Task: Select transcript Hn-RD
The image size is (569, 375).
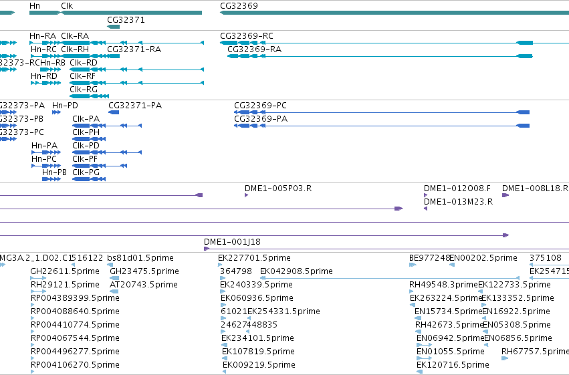Action: pos(44,76)
